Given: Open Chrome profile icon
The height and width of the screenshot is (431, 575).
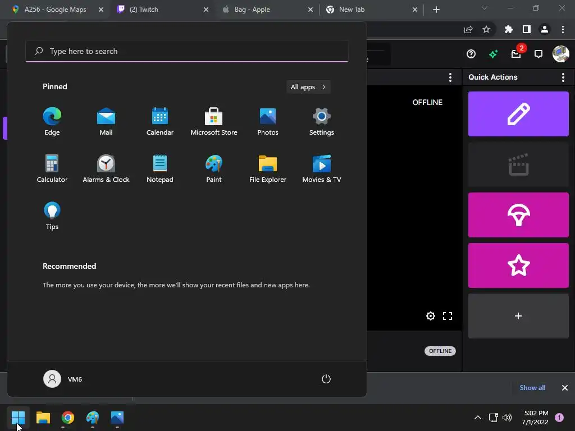Looking at the screenshot, I should (545, 29).
